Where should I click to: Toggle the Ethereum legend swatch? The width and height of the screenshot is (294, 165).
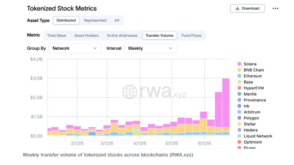pos(239,76)
